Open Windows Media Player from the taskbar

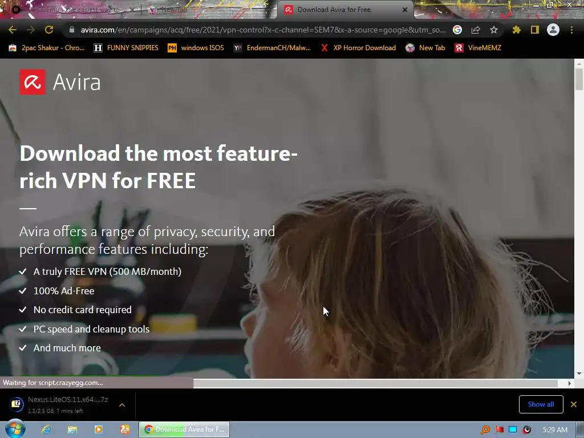99,429
